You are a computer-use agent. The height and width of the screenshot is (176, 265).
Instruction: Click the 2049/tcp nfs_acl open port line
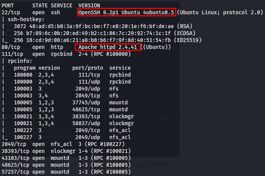[63, 144]
